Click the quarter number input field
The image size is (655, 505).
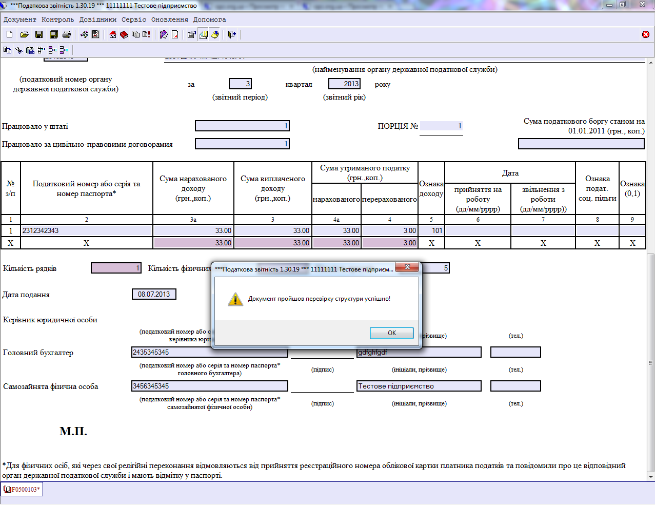(240, 84)
